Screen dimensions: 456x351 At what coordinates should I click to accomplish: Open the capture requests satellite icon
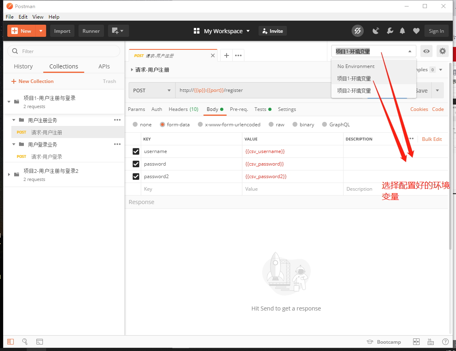(375, 31)
